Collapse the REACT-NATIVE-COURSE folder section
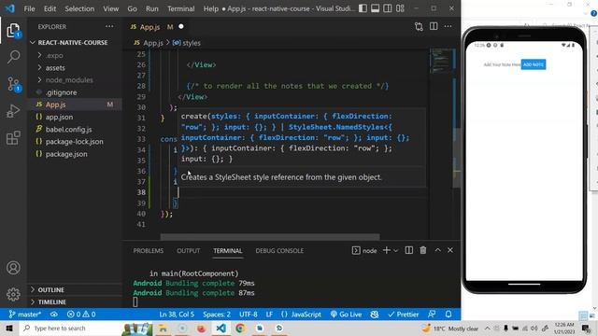598x336 pixels. (x=75, y=42)
